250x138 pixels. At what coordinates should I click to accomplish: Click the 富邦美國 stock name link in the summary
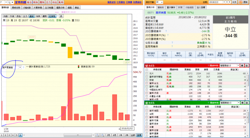coord(161,13)
